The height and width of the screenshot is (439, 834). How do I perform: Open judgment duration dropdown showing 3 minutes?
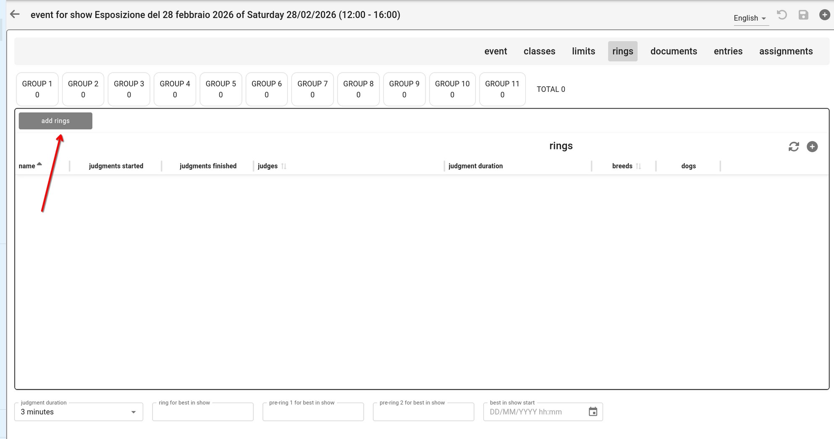(79, 412)
